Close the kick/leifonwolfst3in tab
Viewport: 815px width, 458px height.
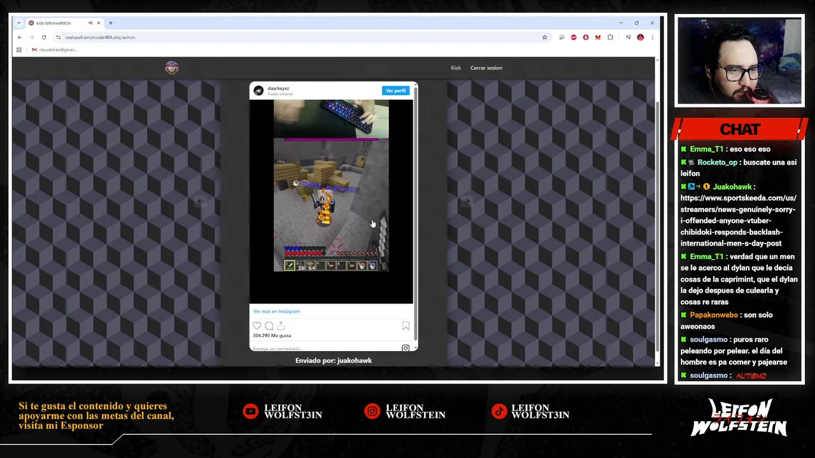pyautogui.click(x=99, y=23)
